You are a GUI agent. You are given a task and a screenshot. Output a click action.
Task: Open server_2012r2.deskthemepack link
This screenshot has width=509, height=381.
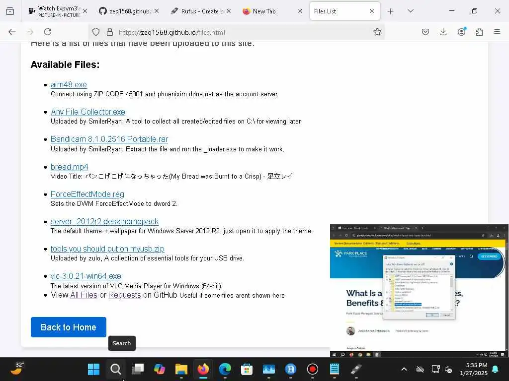(104, 222)
